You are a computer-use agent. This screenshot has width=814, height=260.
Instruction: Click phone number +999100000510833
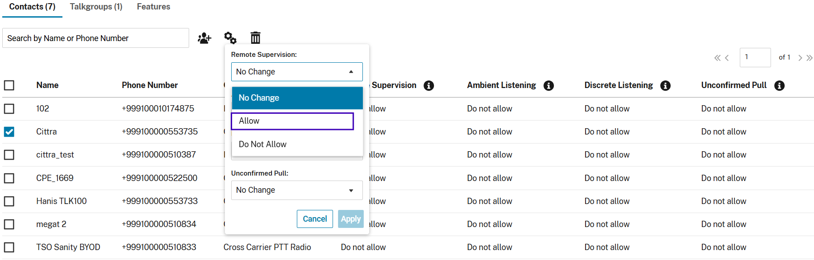pyautogui.click(x=159, y=247)
